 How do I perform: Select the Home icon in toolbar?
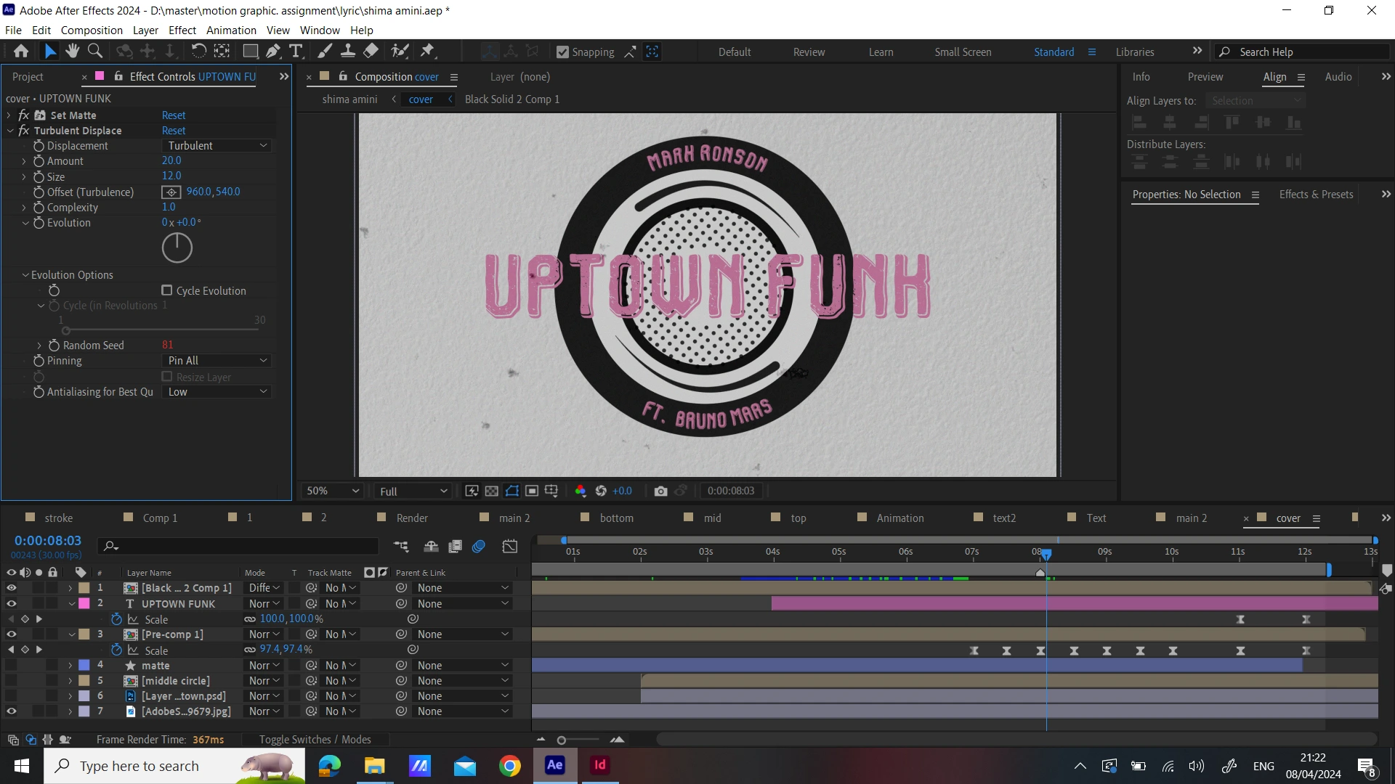tap(21, 52)
